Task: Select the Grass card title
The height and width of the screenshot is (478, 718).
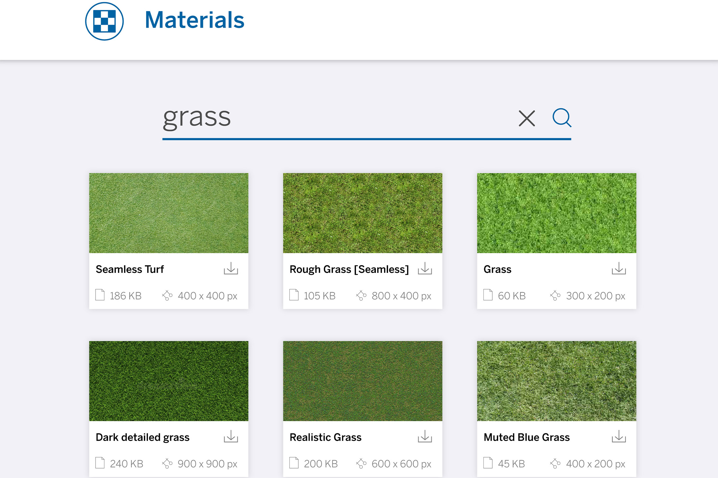Action: coord(497,269)
